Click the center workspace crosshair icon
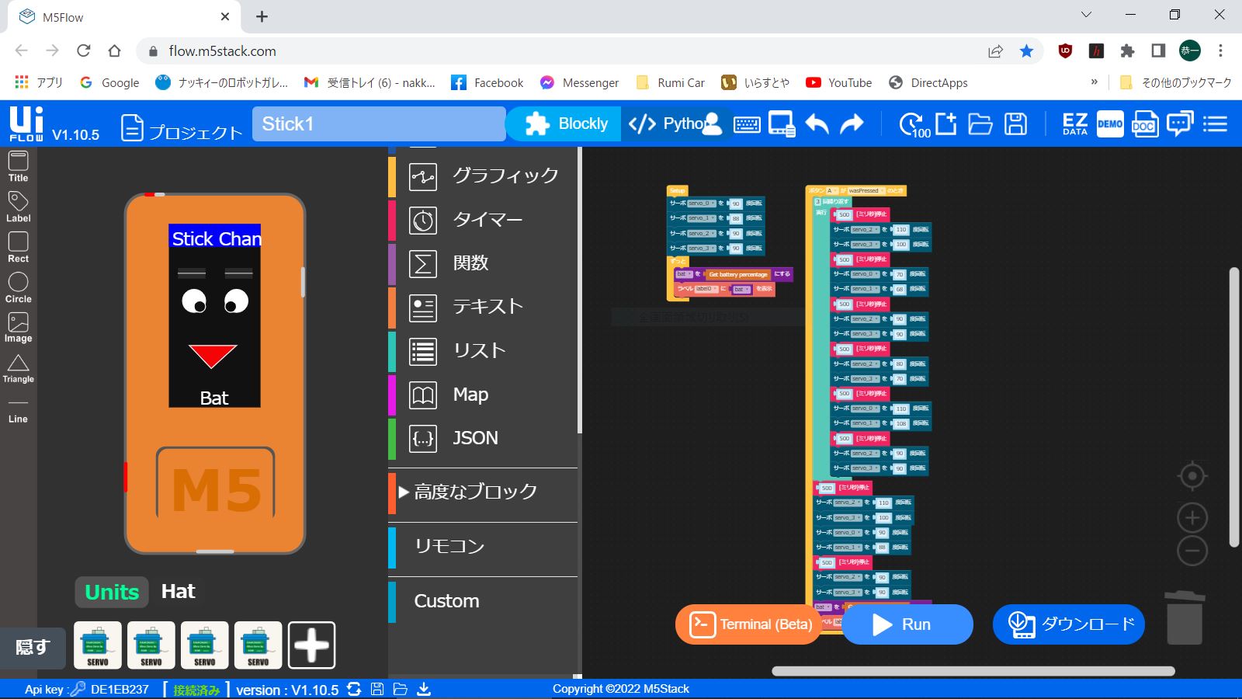The image size is (1242, 699). tap(1192, 475)
